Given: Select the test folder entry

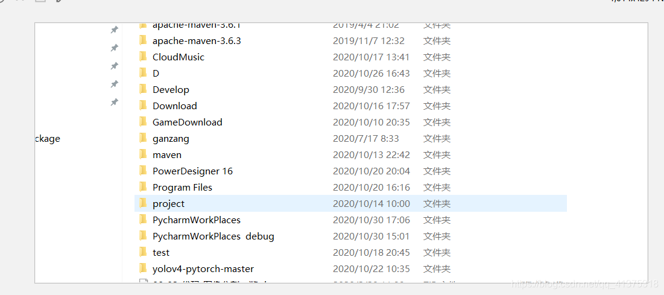Looking at the screenshot, I should (x=161, y=253).
